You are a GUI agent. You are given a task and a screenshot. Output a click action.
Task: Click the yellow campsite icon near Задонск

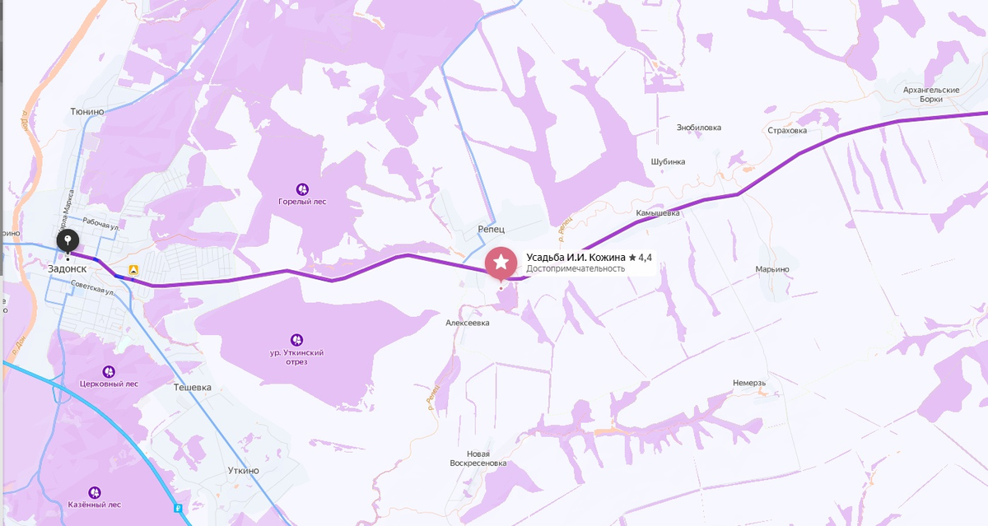point(133,269)
